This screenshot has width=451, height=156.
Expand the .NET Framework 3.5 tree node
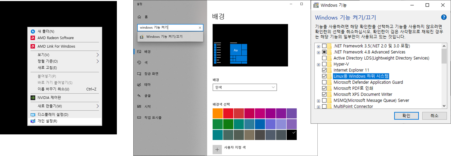[x=318, y=46]
